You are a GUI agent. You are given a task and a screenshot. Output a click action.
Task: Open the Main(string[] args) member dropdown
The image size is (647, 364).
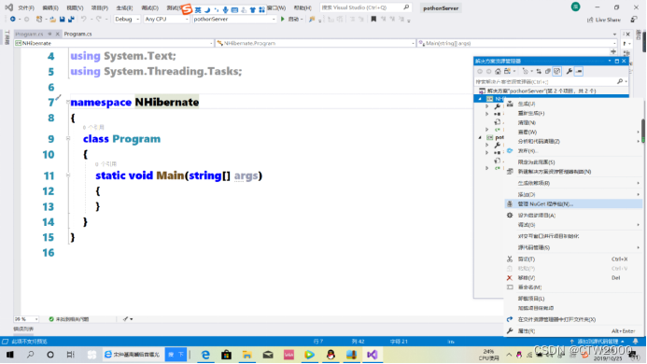point(516,43)
